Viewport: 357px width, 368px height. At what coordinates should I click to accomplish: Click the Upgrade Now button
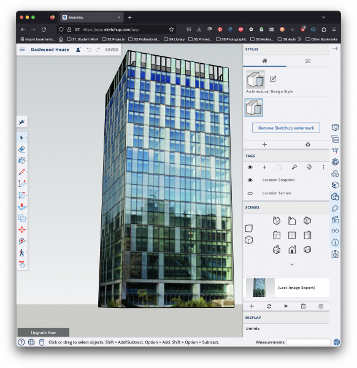(44, 332)
